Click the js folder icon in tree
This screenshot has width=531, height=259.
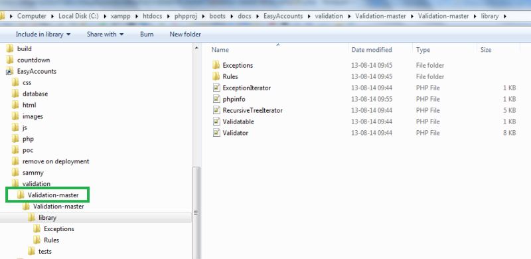[x=15, y=128]
